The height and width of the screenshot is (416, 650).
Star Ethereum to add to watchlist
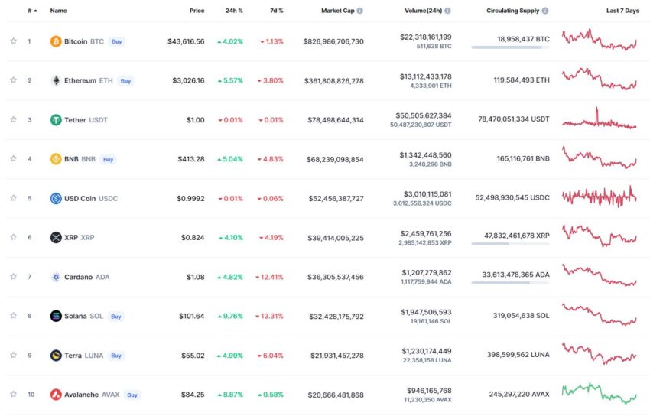tap(13, 80)
